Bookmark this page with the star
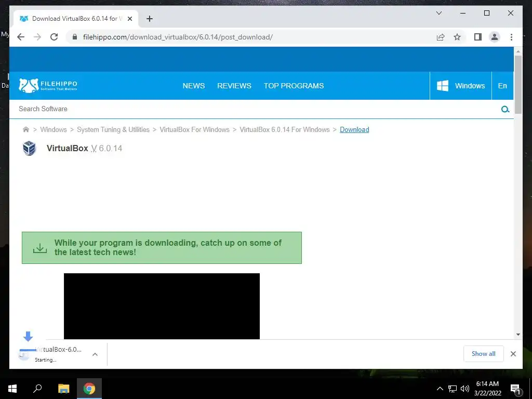Image resolution: width=532 pixels, height=399 pixels. [x=457, y=37]
